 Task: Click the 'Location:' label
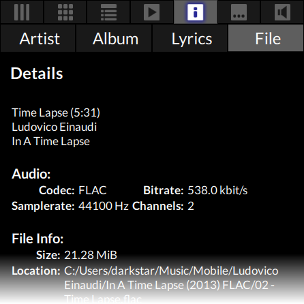pyautogui.click(x=36, y=271)
